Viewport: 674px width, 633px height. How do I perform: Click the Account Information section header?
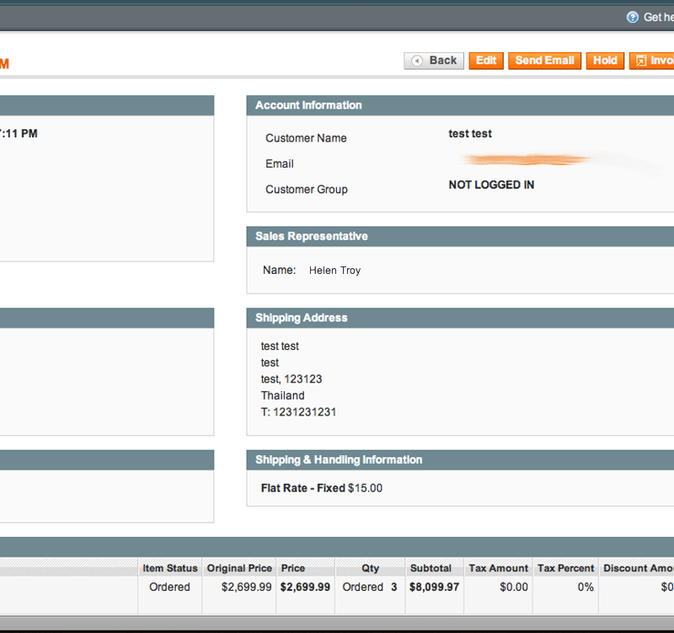(x=308, y=105)
